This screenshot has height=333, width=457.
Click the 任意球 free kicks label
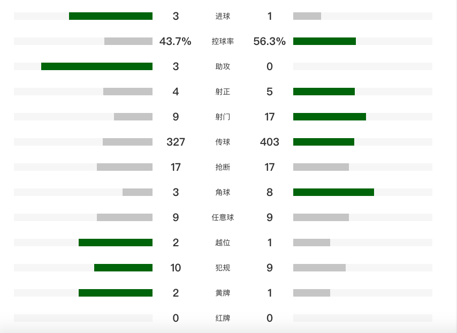click(x=223, y=217)
